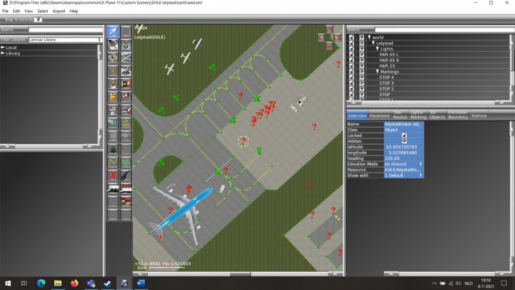The width and height of the screenshot is (515, 290).
Task: Toggle the Snap To Vertices checkbox
Action: [39, 20]
